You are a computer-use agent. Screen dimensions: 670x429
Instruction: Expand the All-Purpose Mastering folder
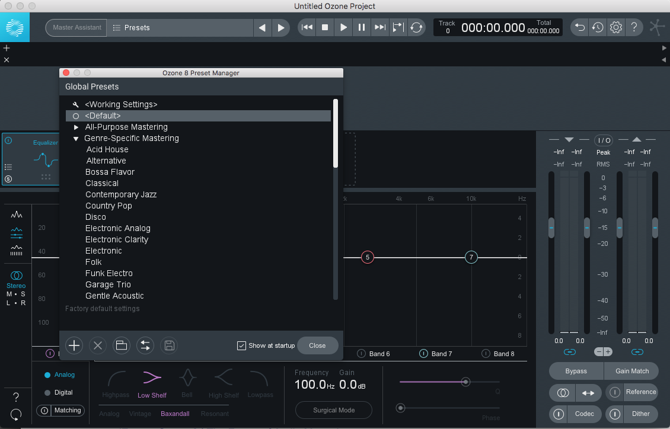[76, 127]
